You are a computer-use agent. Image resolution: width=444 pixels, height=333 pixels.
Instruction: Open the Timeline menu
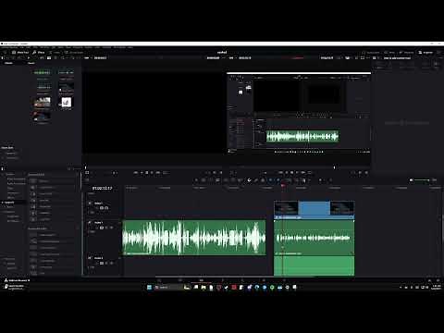[44, 47]
